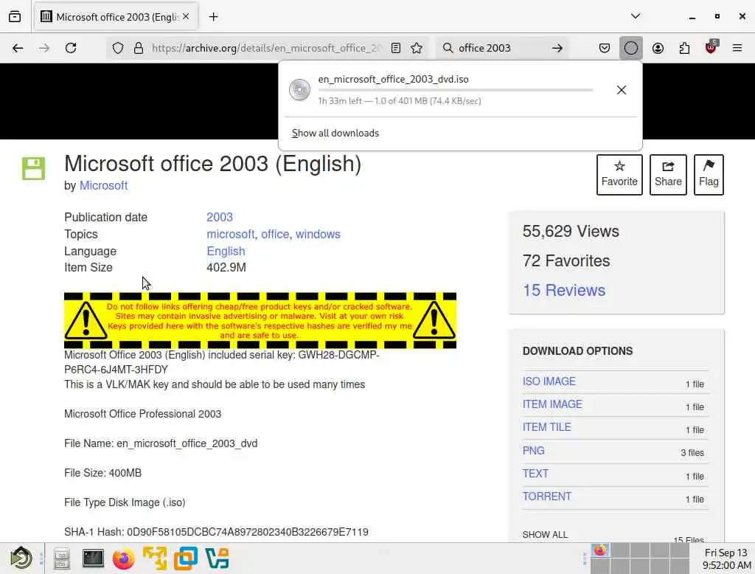Launch the blue-orange squares VMware icon

coord(185,559)
